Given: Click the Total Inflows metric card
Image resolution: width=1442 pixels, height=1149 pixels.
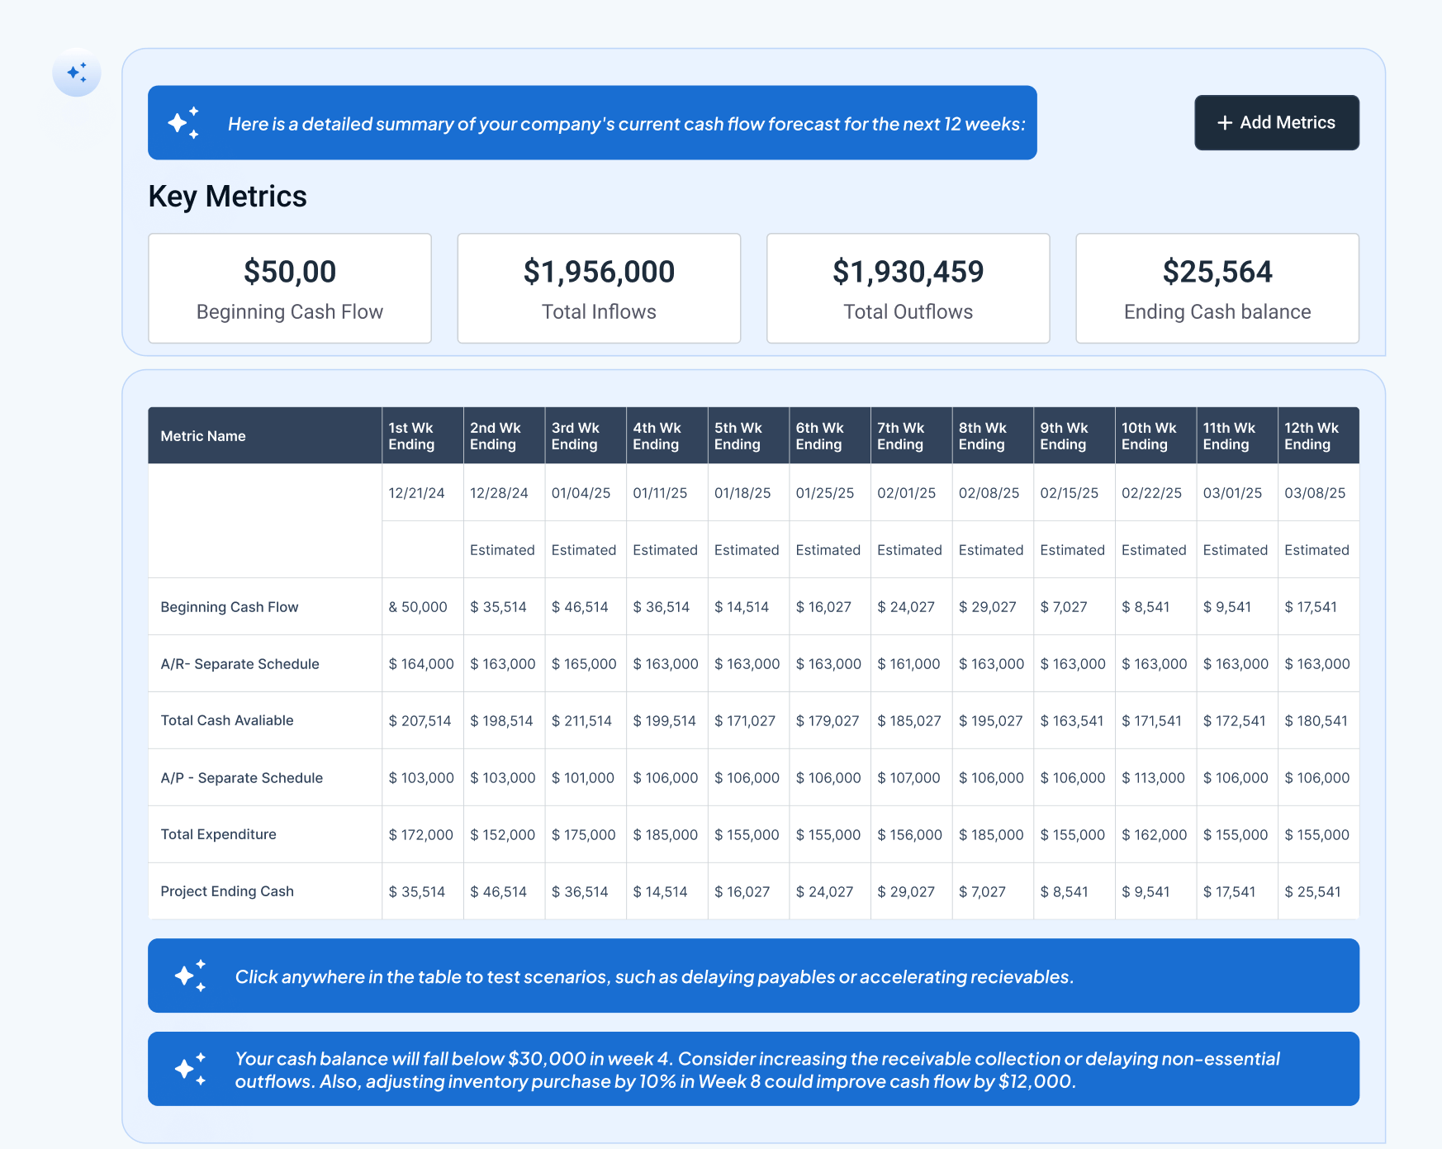Looking at the screenshot, I should coord(599,288).
